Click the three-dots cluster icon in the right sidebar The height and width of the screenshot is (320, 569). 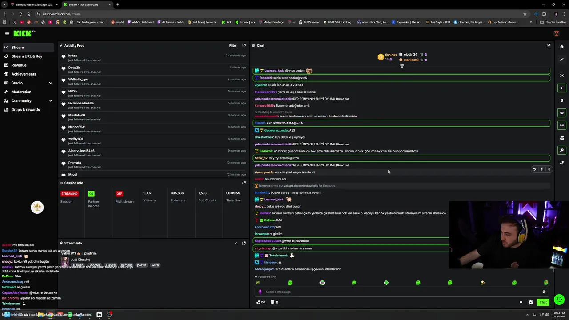pos(562,163)
